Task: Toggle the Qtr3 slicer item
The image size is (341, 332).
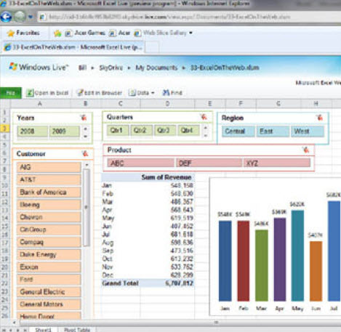Action: click(164, 130)
